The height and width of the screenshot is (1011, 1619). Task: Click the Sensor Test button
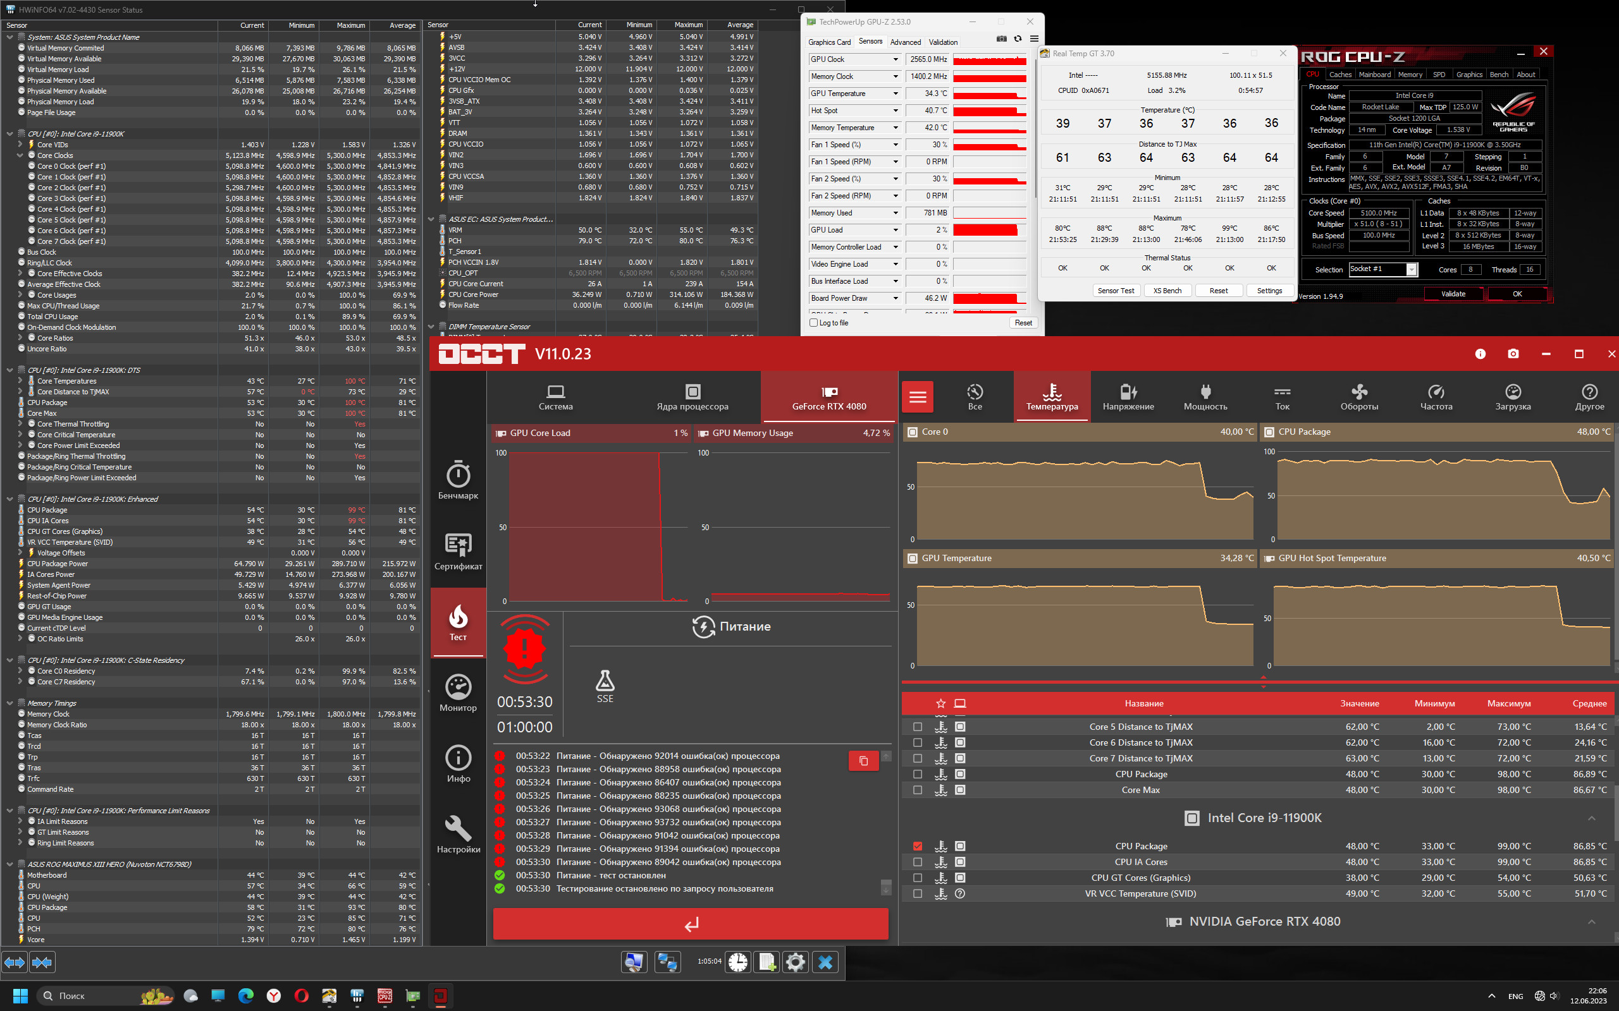tap(1116, 291)
